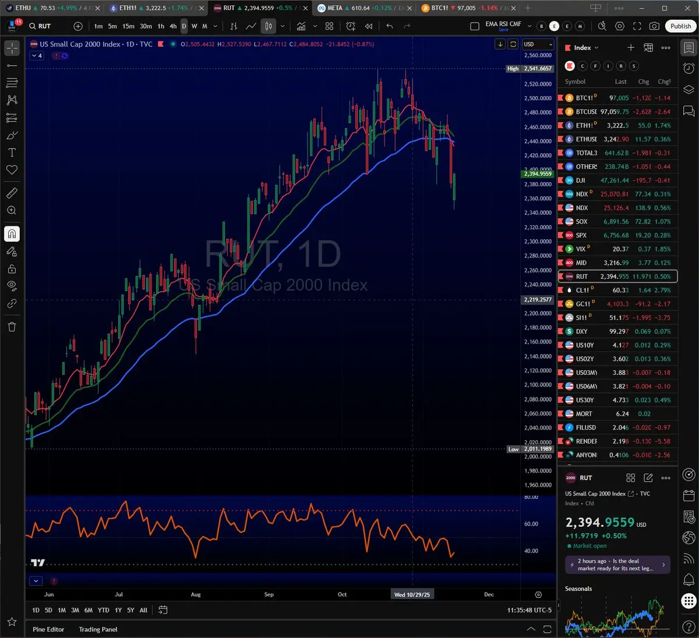The height and width of the screenshot is (638, 699).
Task: Collapse the RSI pane chevron
Action: click(36, 580)
